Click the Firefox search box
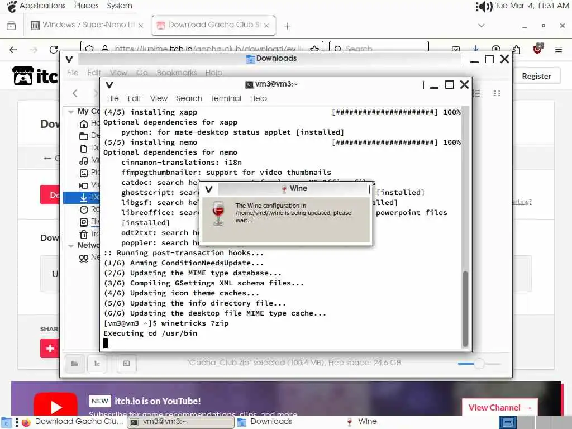The height and width of the screenshot is (429, 572). tap(379, 49)
